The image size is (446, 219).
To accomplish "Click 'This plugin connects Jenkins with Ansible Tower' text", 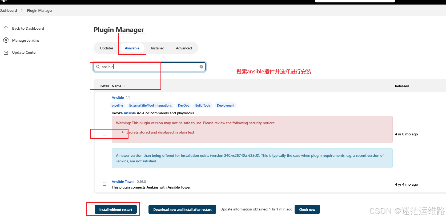I will 151,187.
